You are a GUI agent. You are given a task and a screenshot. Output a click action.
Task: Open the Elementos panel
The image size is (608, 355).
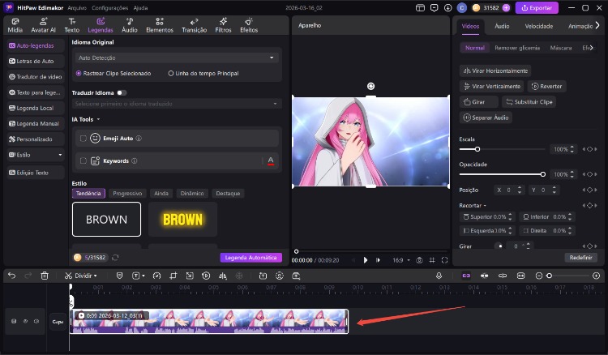pos(160,25)
